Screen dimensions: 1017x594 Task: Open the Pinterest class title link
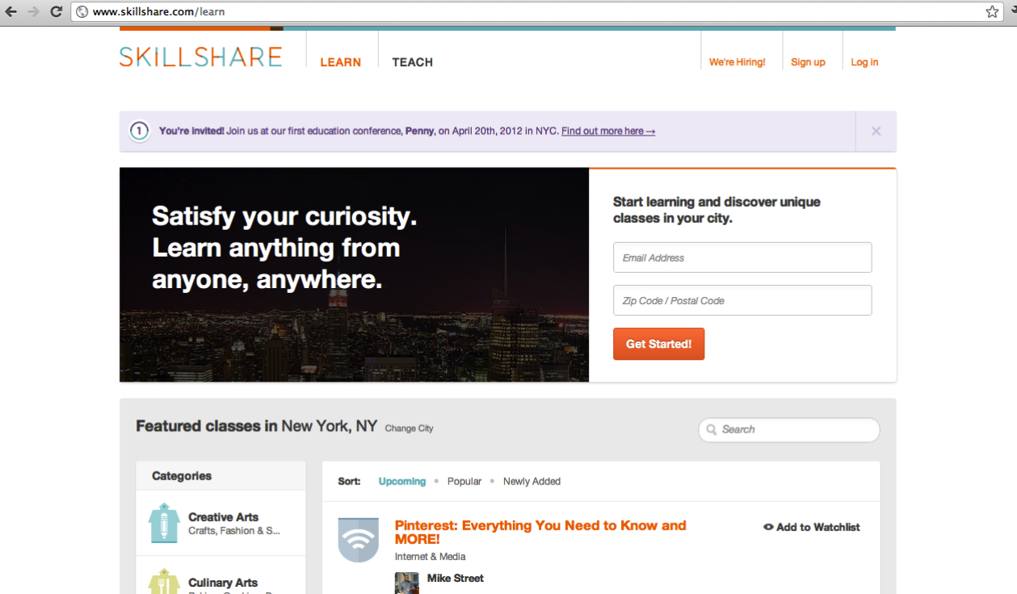[540, 532]
